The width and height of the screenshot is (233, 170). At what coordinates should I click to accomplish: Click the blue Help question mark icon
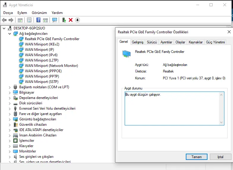click(39, 20)
